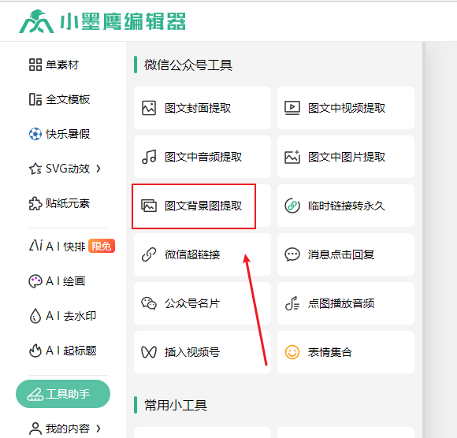Click the 微信公众号工具 section heading
This screenshot has width=457, height=438.
[x=188, y=65]
